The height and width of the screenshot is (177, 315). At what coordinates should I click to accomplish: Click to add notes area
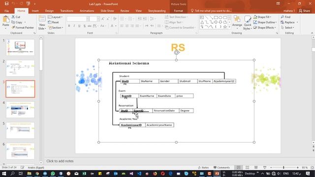[60, 161]
